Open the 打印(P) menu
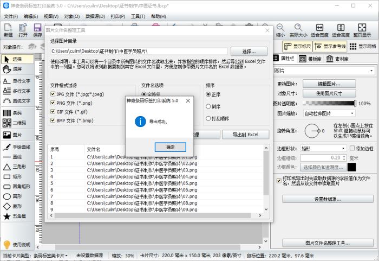 (x=118, y=16)
